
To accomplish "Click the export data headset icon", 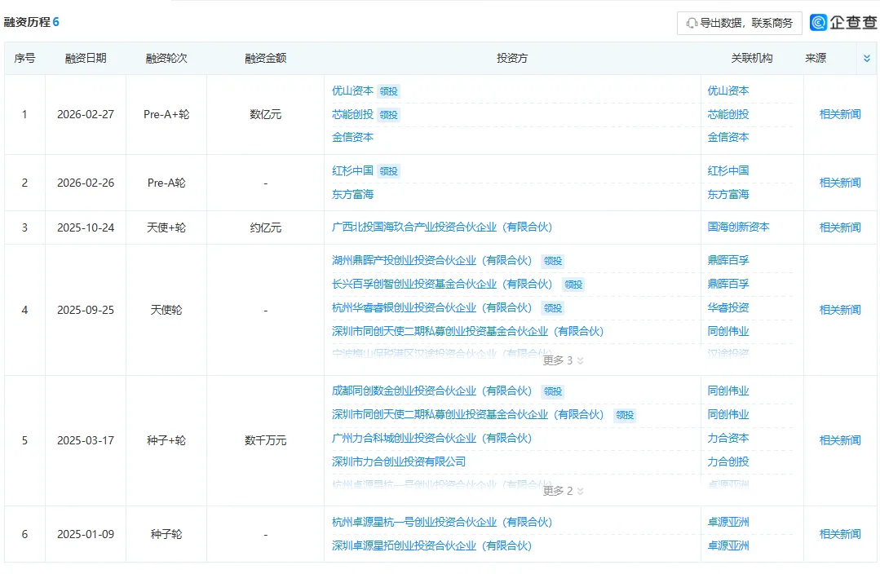I will [692, 23].
